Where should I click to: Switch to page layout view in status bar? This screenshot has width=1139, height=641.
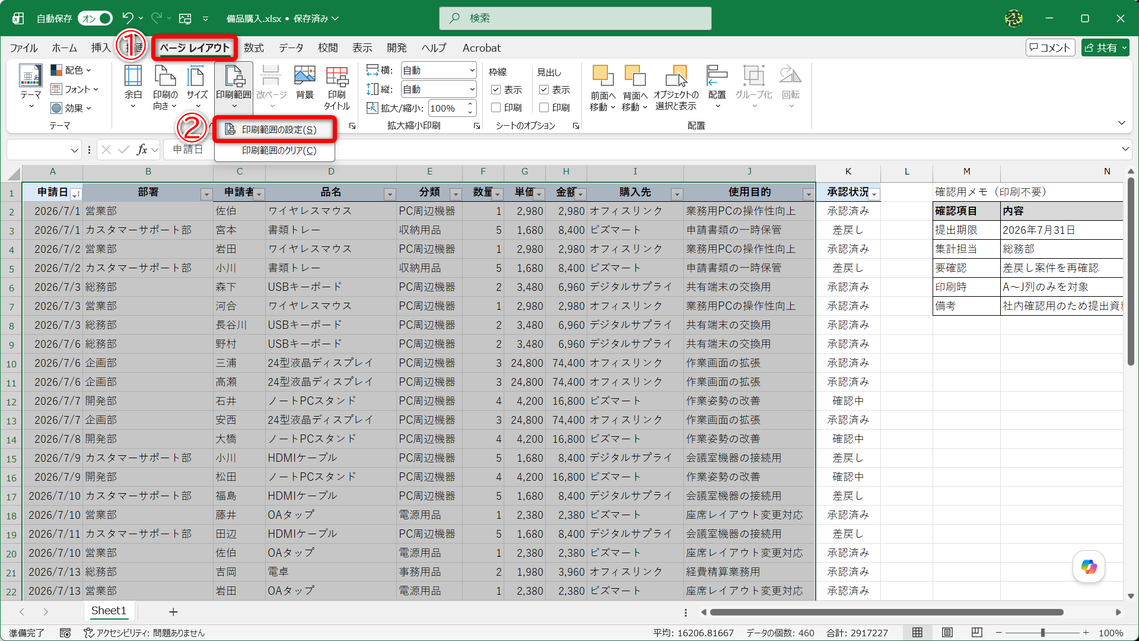click(947, 633)
